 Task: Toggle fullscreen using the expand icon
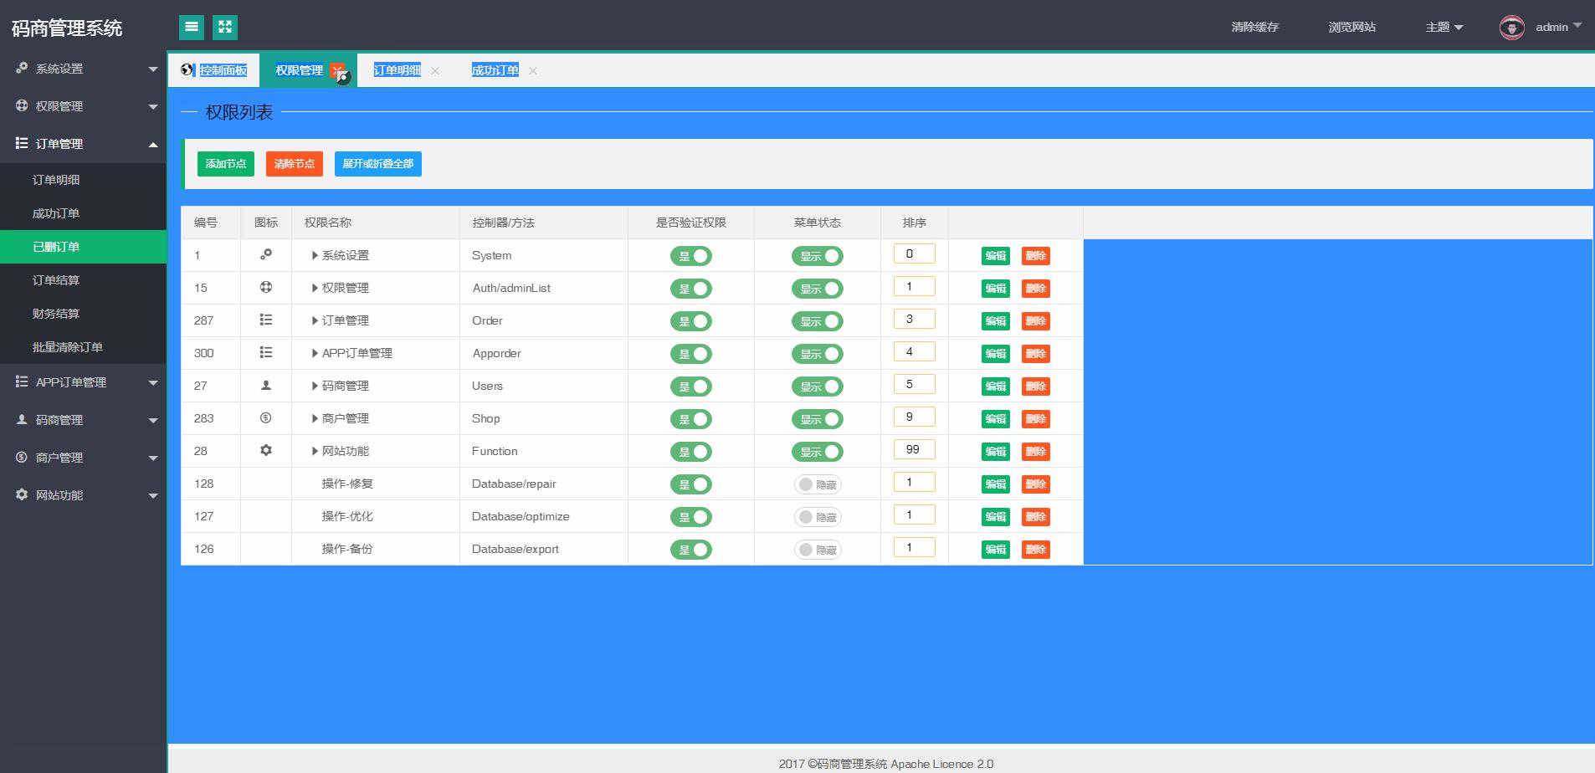(225, 28)
